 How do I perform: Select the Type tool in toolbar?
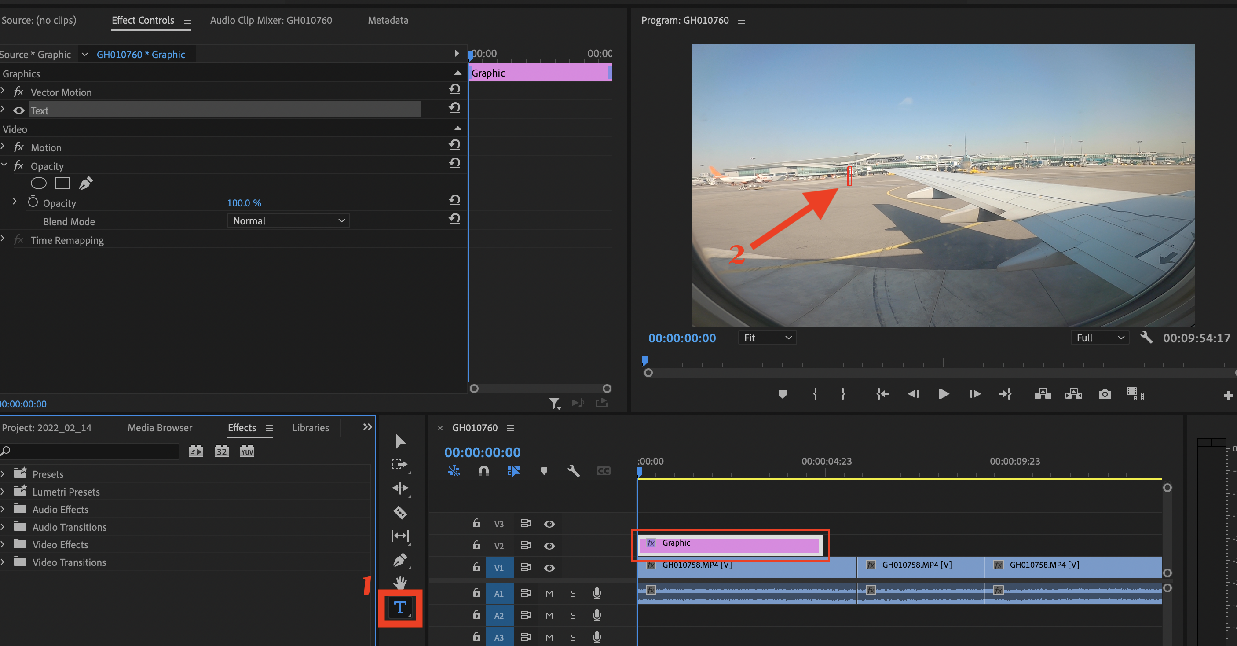399,608
